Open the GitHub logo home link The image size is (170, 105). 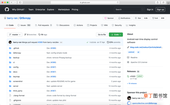(x=7, y=10)
